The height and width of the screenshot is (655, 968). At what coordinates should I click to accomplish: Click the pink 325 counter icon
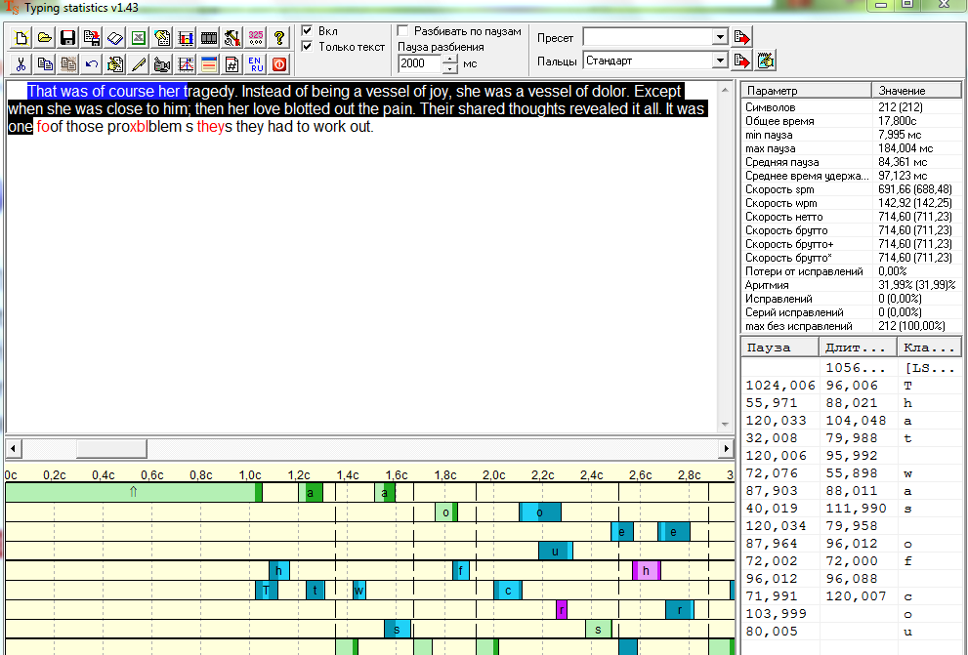(256, 38)
